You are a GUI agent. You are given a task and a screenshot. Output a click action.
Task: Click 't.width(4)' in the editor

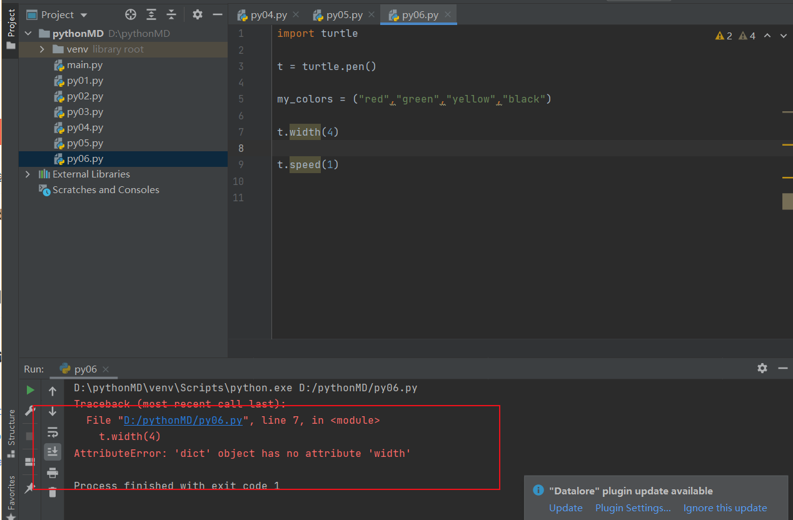click(x=308, y=132)
